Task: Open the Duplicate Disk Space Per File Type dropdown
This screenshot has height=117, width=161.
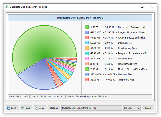Action: pos(92,108)
